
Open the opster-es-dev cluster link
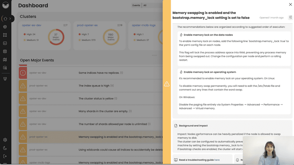[32, 25]
